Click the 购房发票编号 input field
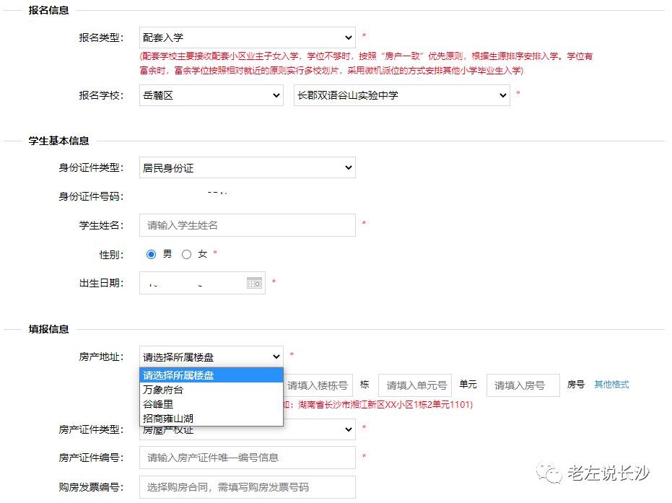This screenshot has height=503, width=672. [x=247, y=487]
